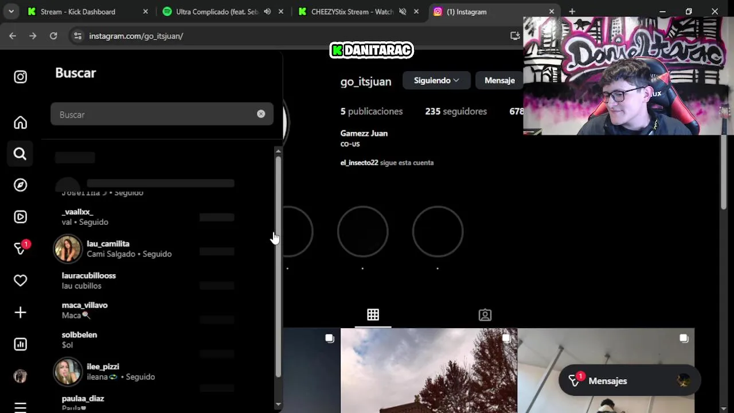Open the third story highlight circle
The image size is (734, 413).
(438, 232)
